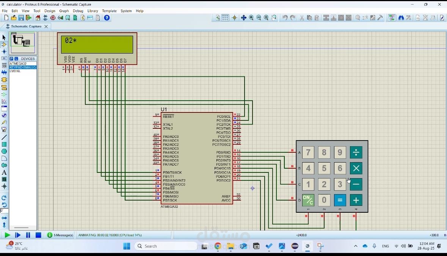The image size is (447, 256).
Task: Toggle the wire autorouter
Action: coord(392,18)
